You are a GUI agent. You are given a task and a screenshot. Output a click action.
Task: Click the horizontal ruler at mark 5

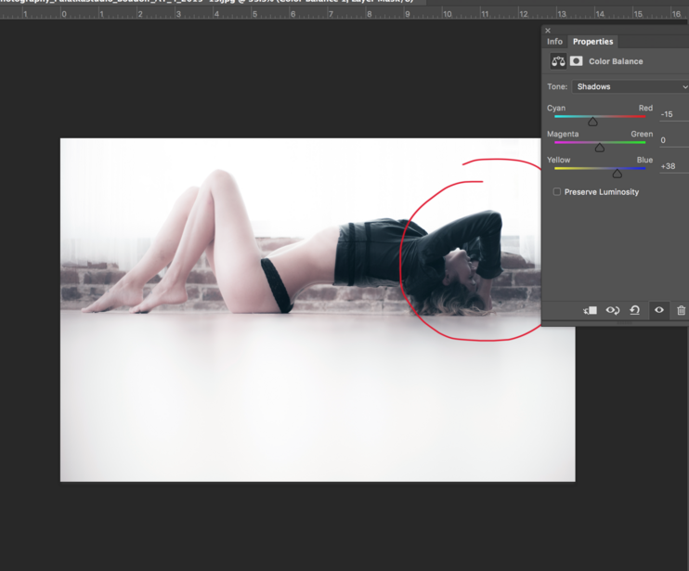(x=254, y=14)
